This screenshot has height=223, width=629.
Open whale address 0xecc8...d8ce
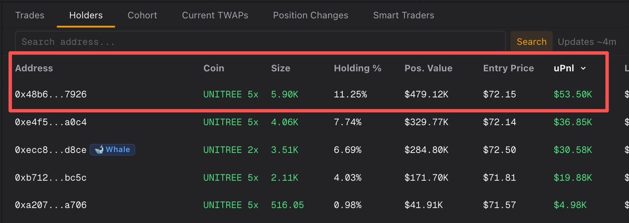(51, 150)
